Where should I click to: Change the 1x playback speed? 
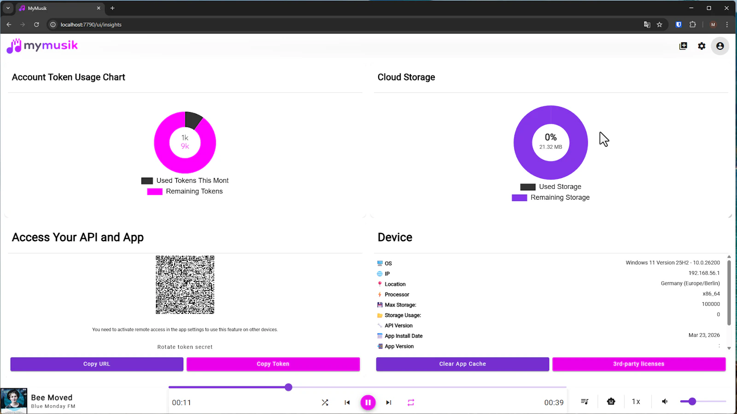(x=636, y=402)
